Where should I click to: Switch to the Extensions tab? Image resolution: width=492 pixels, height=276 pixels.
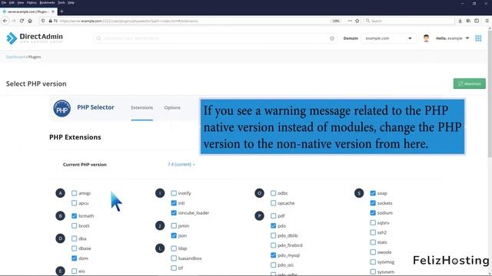pos(141,107)
